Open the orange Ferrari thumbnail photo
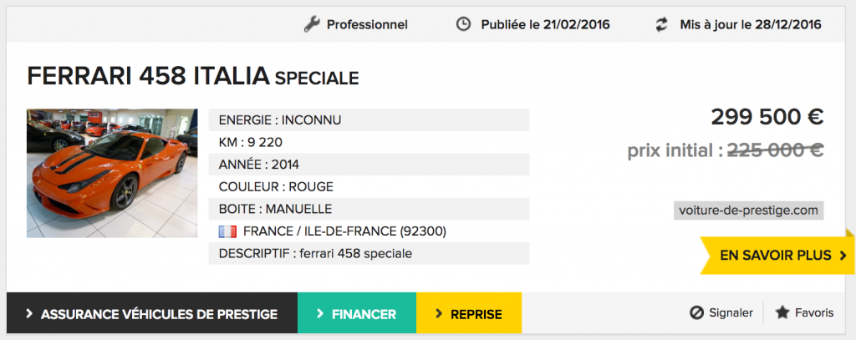 click(112, 173)
